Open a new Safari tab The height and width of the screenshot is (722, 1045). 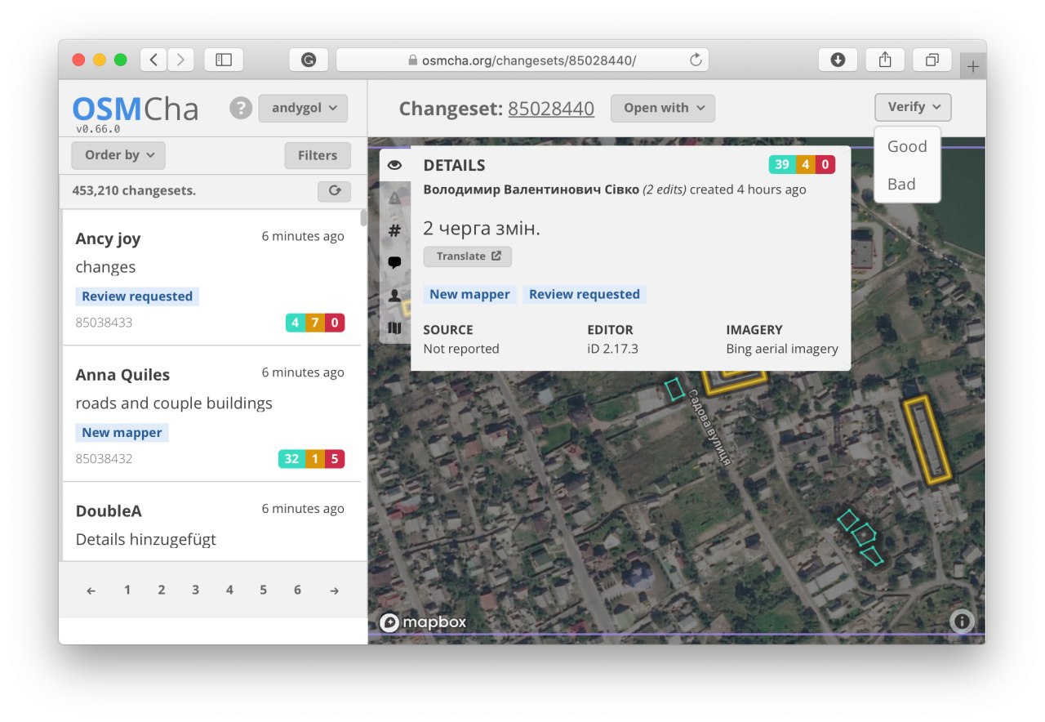[973, 67]
